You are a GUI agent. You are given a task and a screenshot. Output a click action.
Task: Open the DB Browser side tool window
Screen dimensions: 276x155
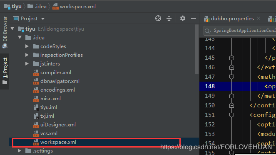pyautogui.click(x=5, y=32)
